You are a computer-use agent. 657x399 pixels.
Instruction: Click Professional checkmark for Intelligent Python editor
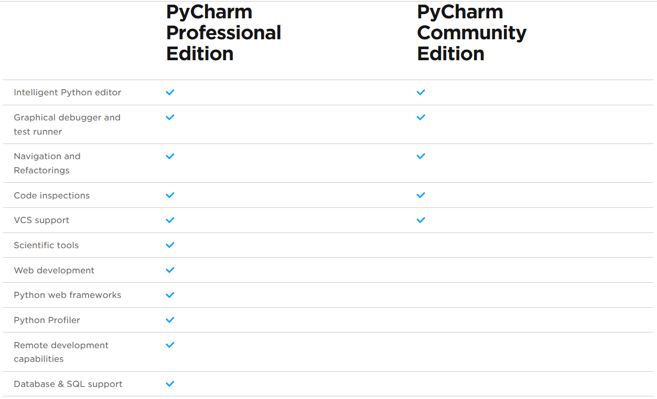pyautogui.click(x=170, y=92)
